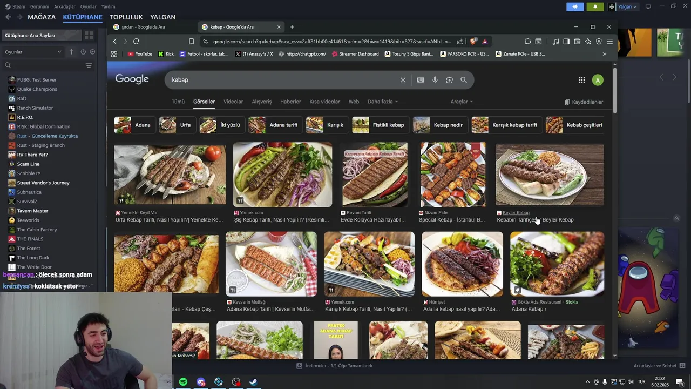Clear the Google search box with X
691x389 pixels.
403,80
